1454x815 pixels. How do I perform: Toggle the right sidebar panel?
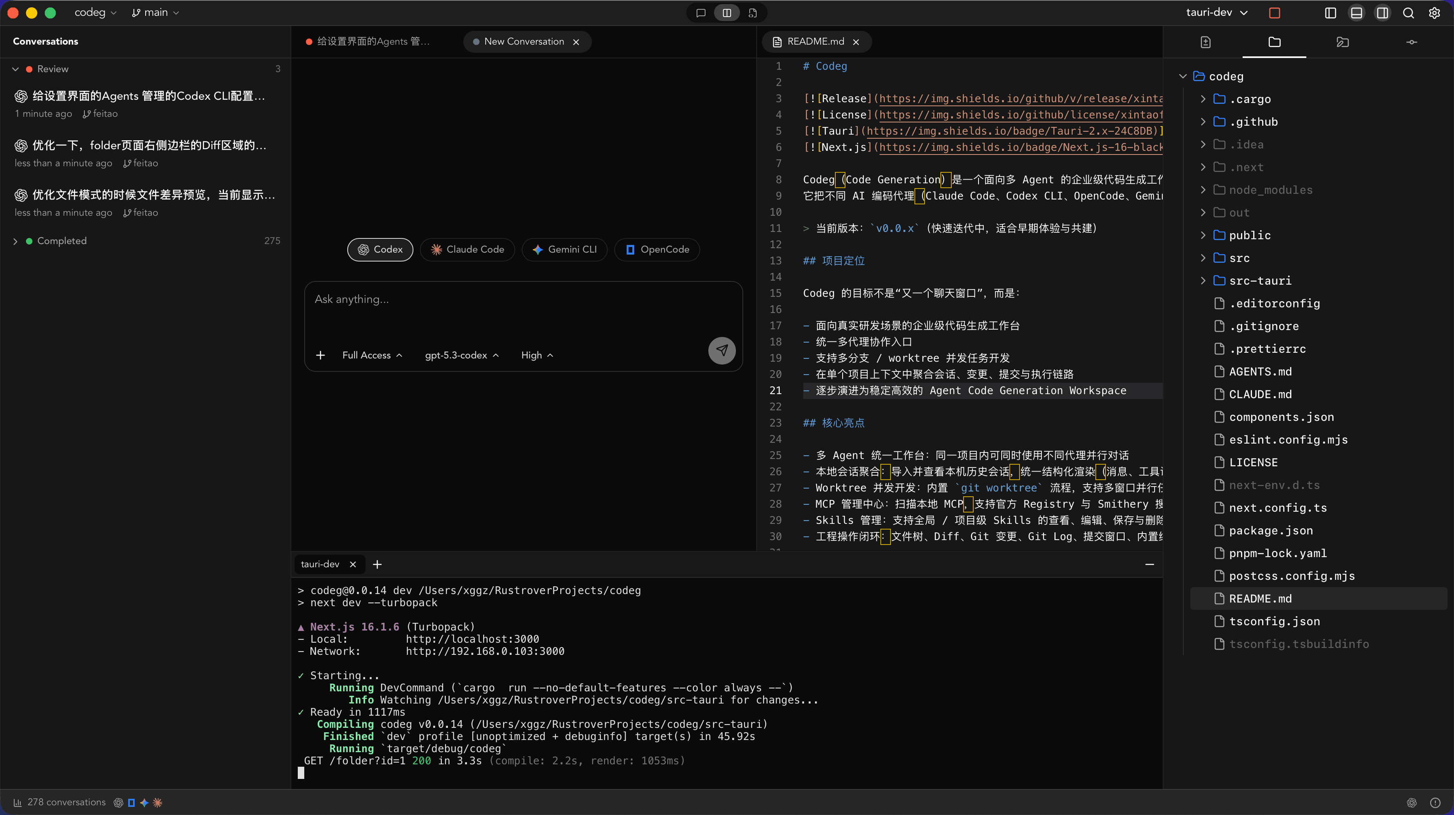(x=1383, y=13)
